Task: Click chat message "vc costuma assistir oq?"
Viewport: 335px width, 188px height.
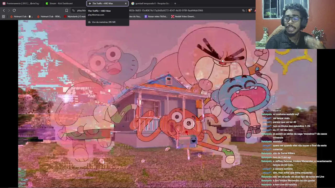Action: pos(286,114)
